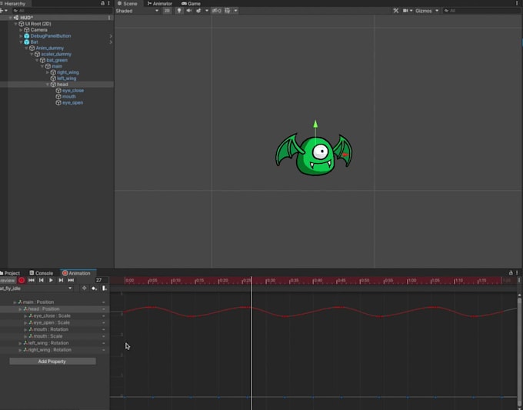Step to the next keyframe
The height and width of the screenshot is (410, 523).
[x=61, y=280]
